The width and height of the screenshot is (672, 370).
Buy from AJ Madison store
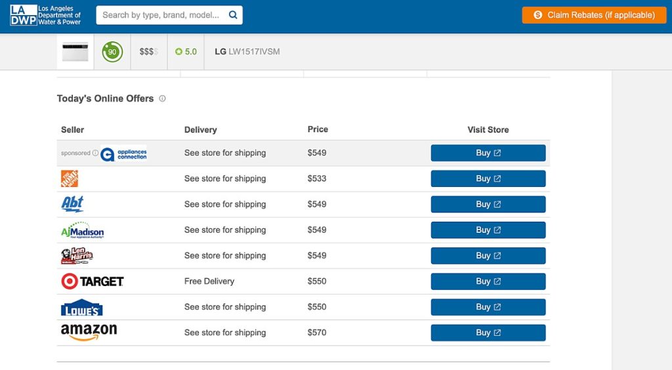click(x=488, y=230)
